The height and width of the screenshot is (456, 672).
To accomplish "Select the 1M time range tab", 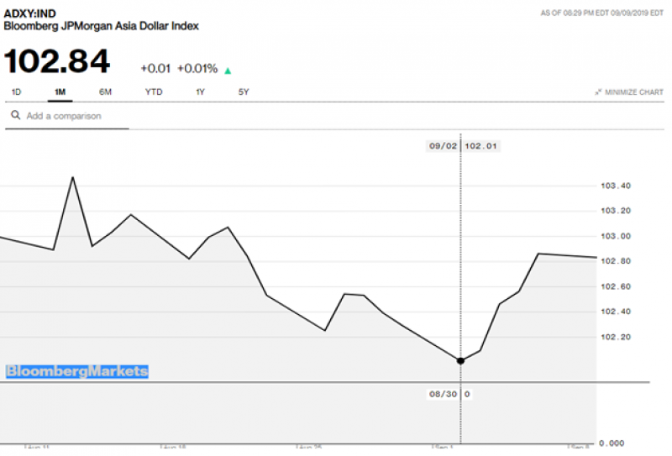I will pyautogui.click(x=60, y=92).
